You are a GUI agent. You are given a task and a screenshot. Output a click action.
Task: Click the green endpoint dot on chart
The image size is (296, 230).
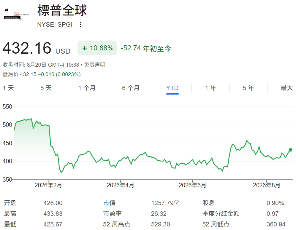(x=291, y=150)
